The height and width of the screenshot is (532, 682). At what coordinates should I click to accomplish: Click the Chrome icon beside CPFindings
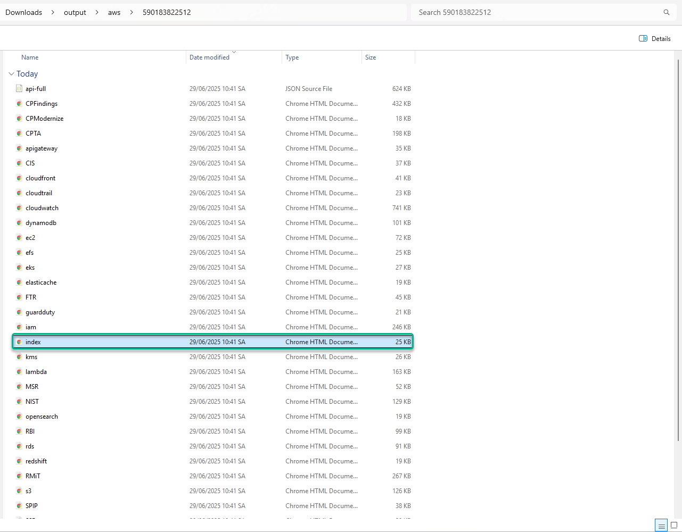click(19, 104)
